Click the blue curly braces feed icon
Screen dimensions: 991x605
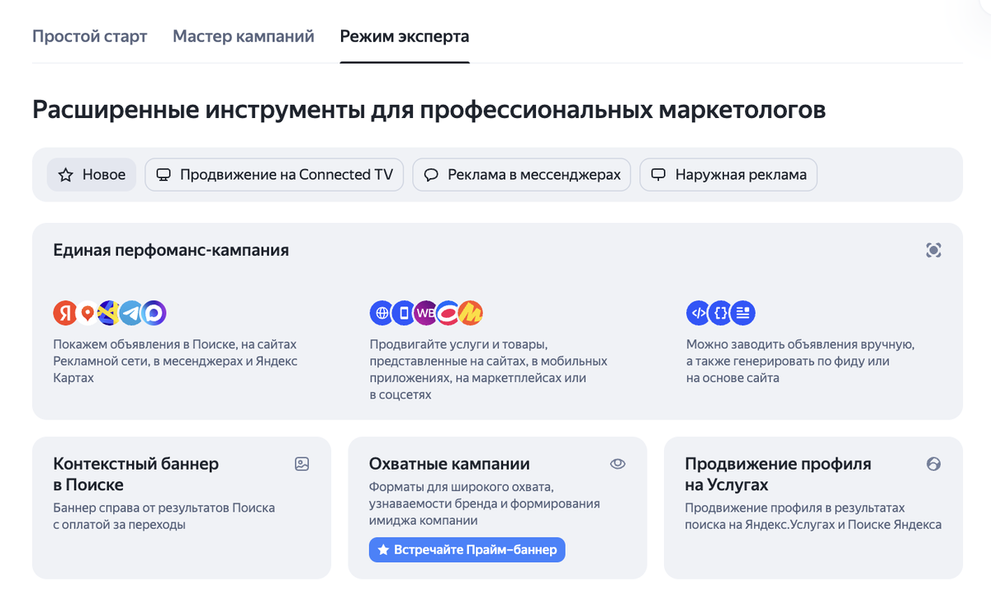tap(720, 313)
